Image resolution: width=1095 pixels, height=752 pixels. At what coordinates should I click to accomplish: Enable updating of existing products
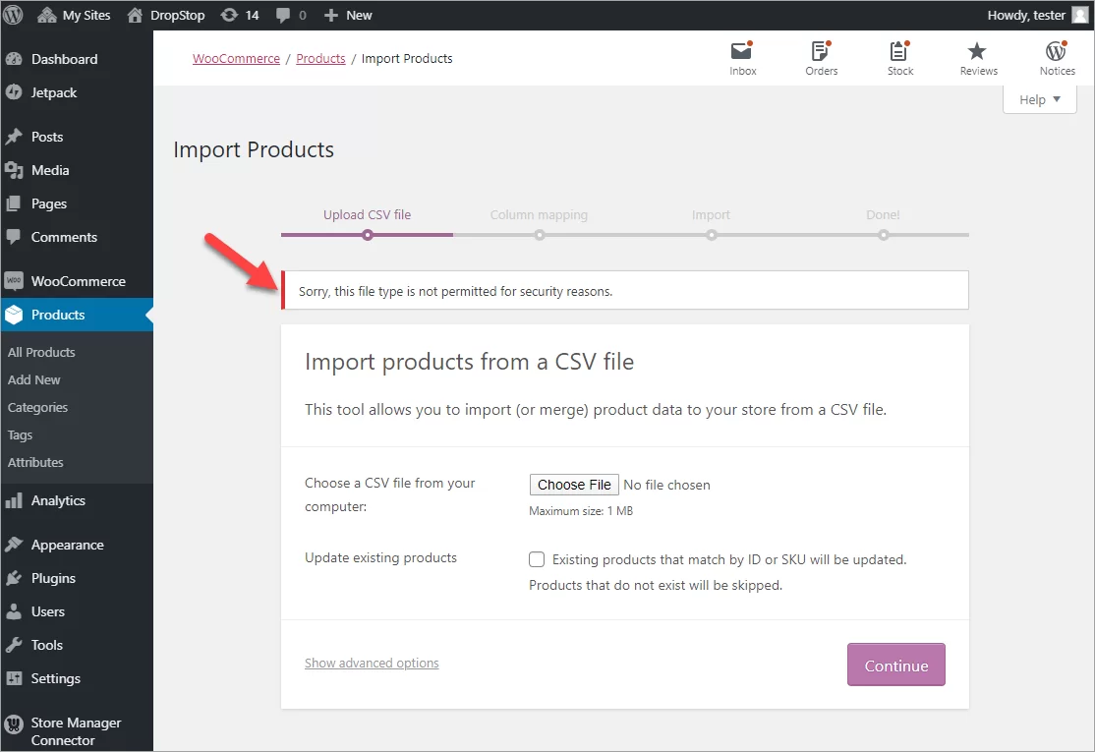[537, 558]
